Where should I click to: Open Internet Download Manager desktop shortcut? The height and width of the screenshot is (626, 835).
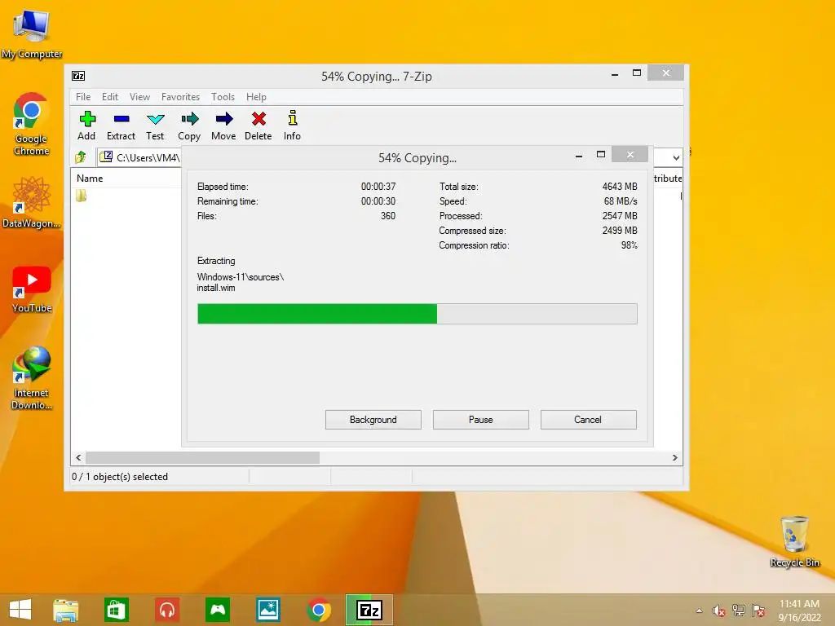click(32, 377)
